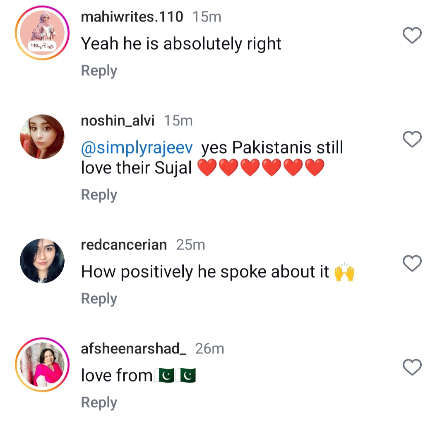Reply to mahiwrites.110's comment
The width and height of the screenshot is (447, 432).
pos(99,70)
